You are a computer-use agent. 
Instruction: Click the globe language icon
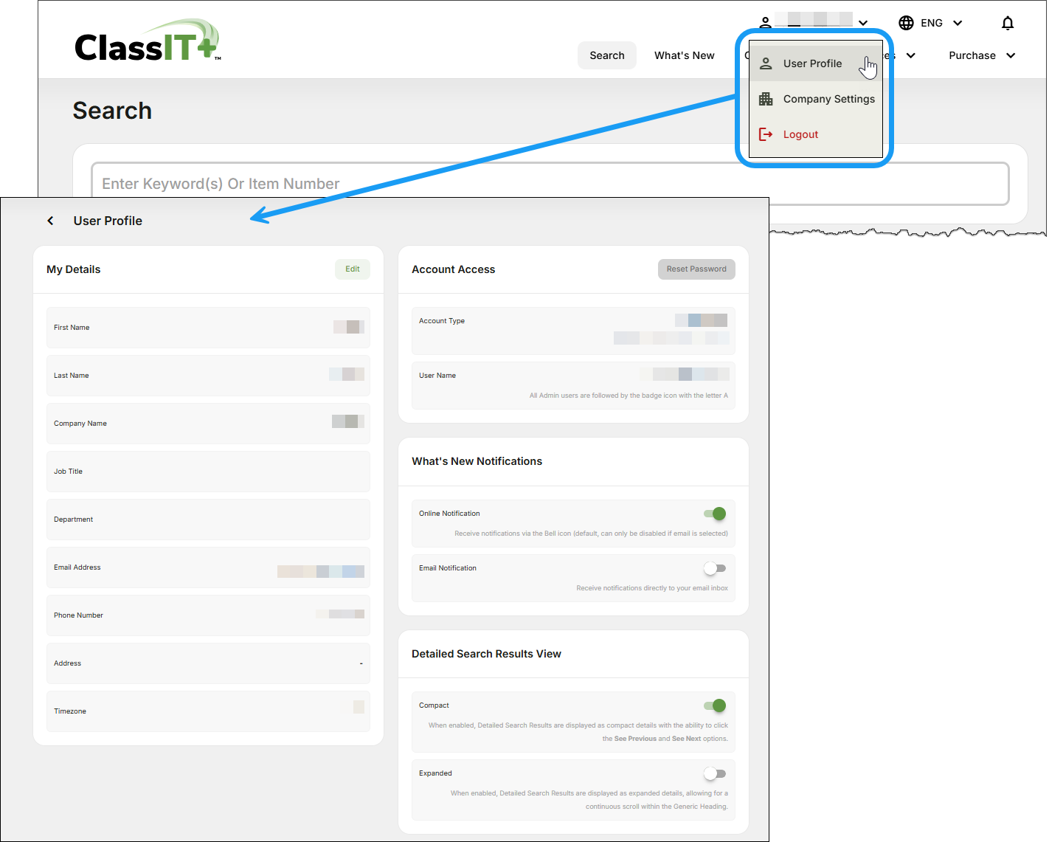[906, 23]
